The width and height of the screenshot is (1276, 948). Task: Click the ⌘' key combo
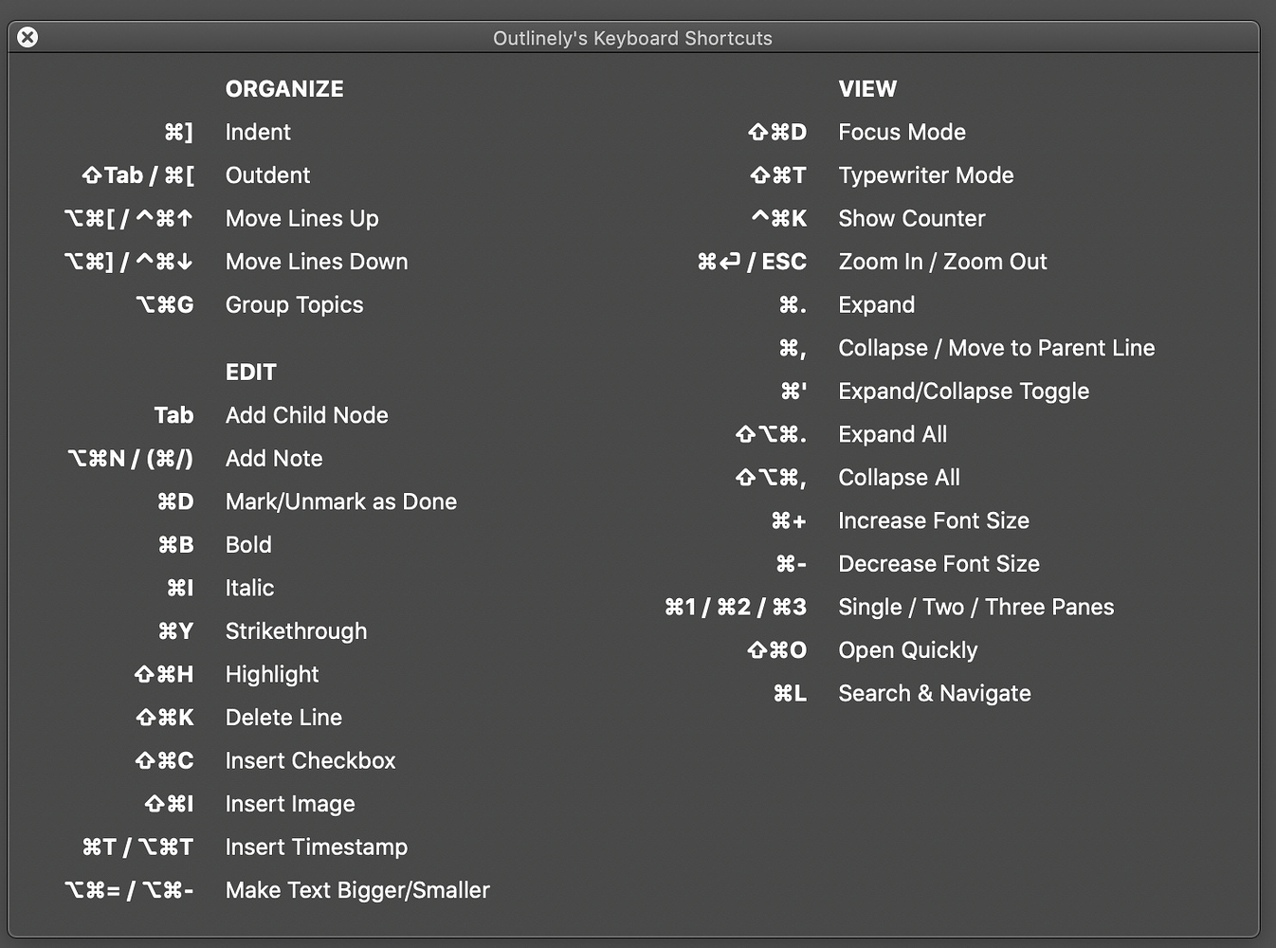coord(793,392)
